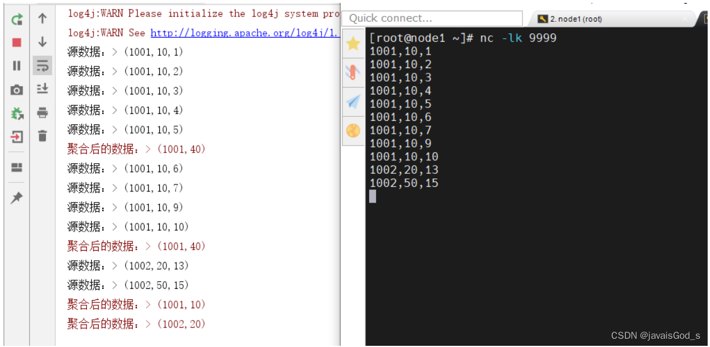The image size is (710, 347).
Task: Click the terminal cursor block
Action: (x=373, y=197)
